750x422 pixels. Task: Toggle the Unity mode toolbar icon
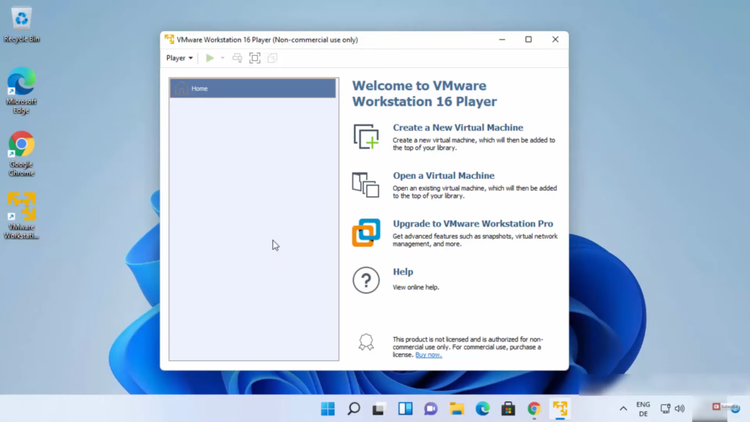[272, 58]
